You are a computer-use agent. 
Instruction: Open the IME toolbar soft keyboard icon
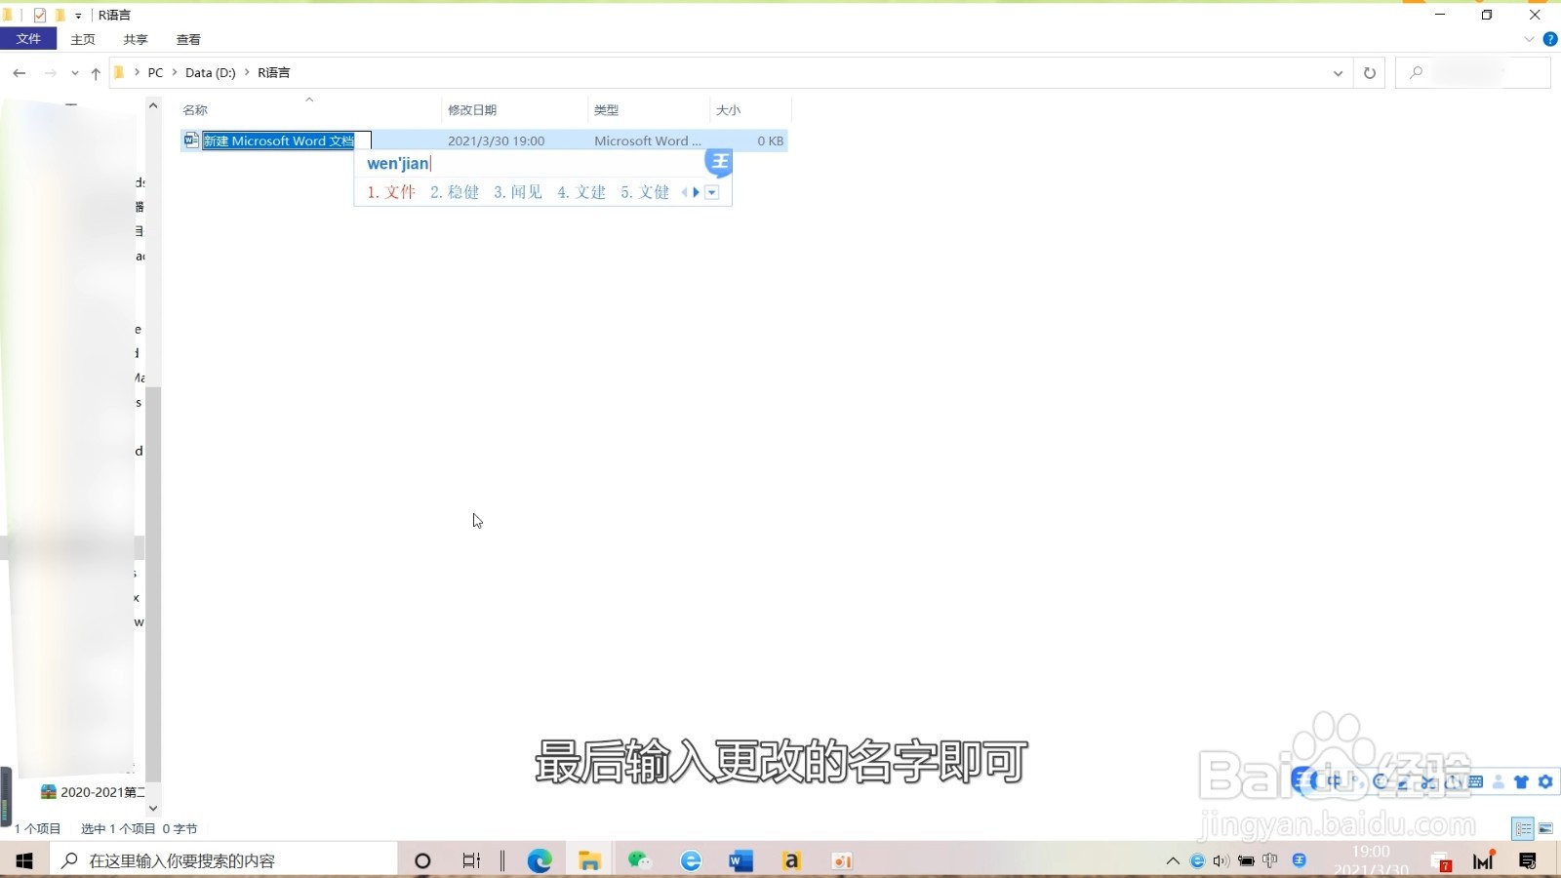click(1475, 781)
